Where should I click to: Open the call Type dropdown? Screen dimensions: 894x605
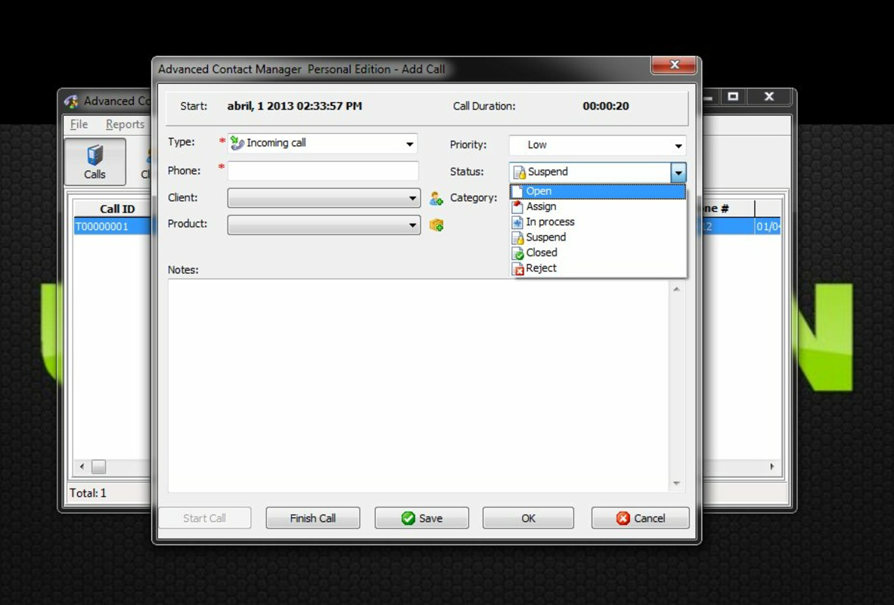(409, 144)
